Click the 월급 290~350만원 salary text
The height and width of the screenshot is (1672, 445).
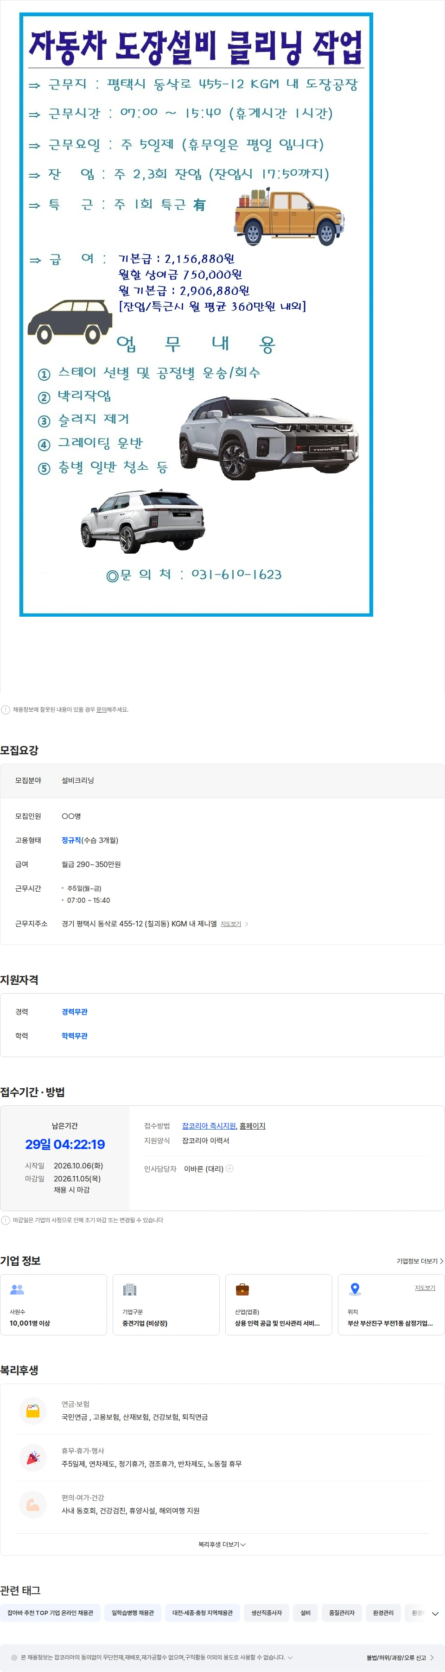tap(91, 864)
